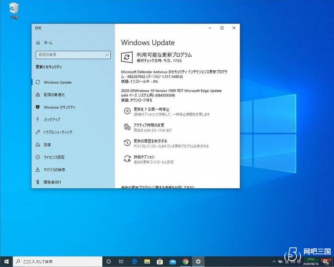Screen dimensions: 334x267
Task: Open the Windows Start menu
Action: pyautogui.click(x=6, y=261)
